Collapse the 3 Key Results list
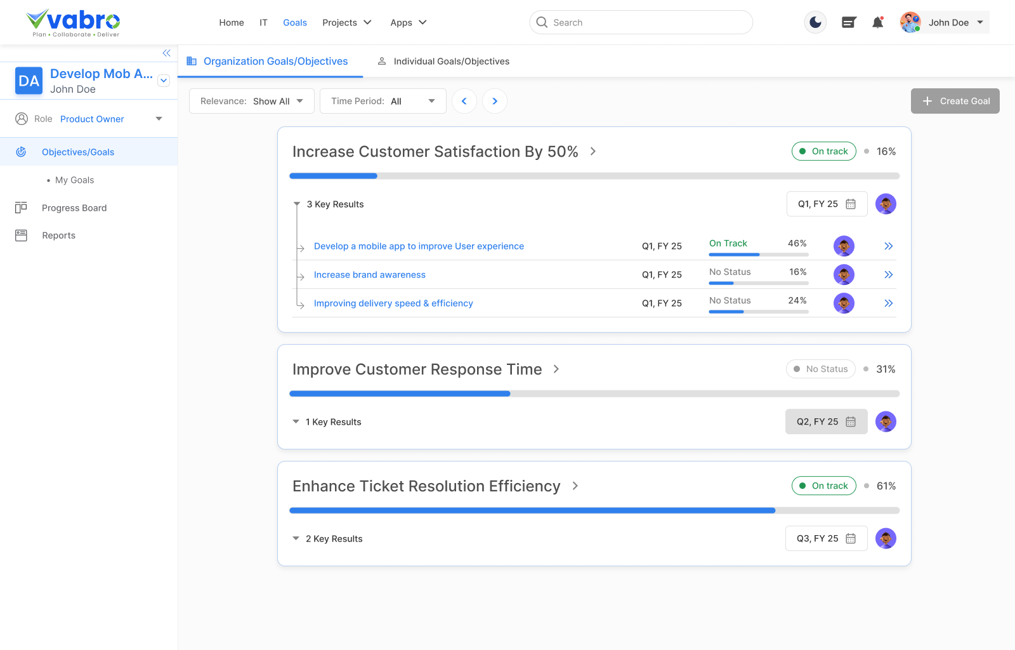The width and height of the screenshot is (1015, 650). coord(296,204)
